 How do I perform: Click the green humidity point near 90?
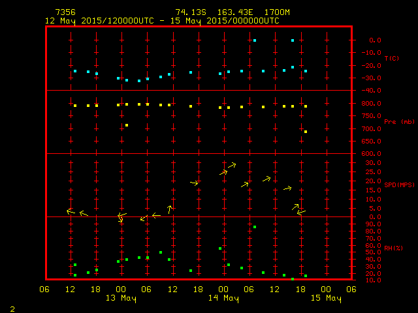click(x=255, y=227)
